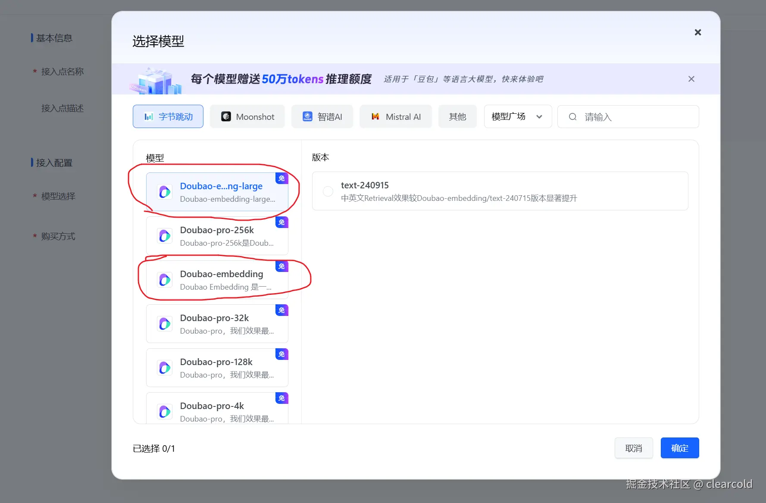Select the Doubao-pro-128k model card

217,368
